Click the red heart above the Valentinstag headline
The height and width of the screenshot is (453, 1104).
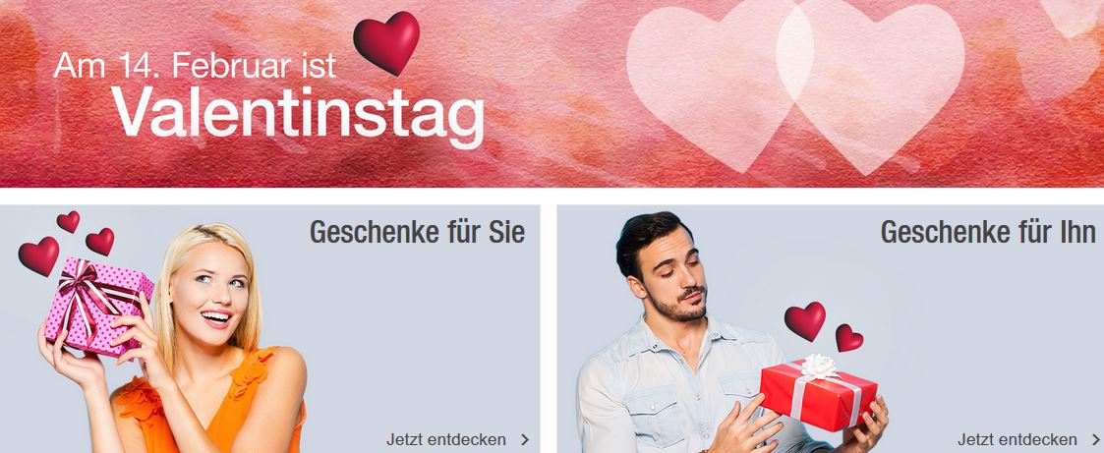click(x=385, y=42)
